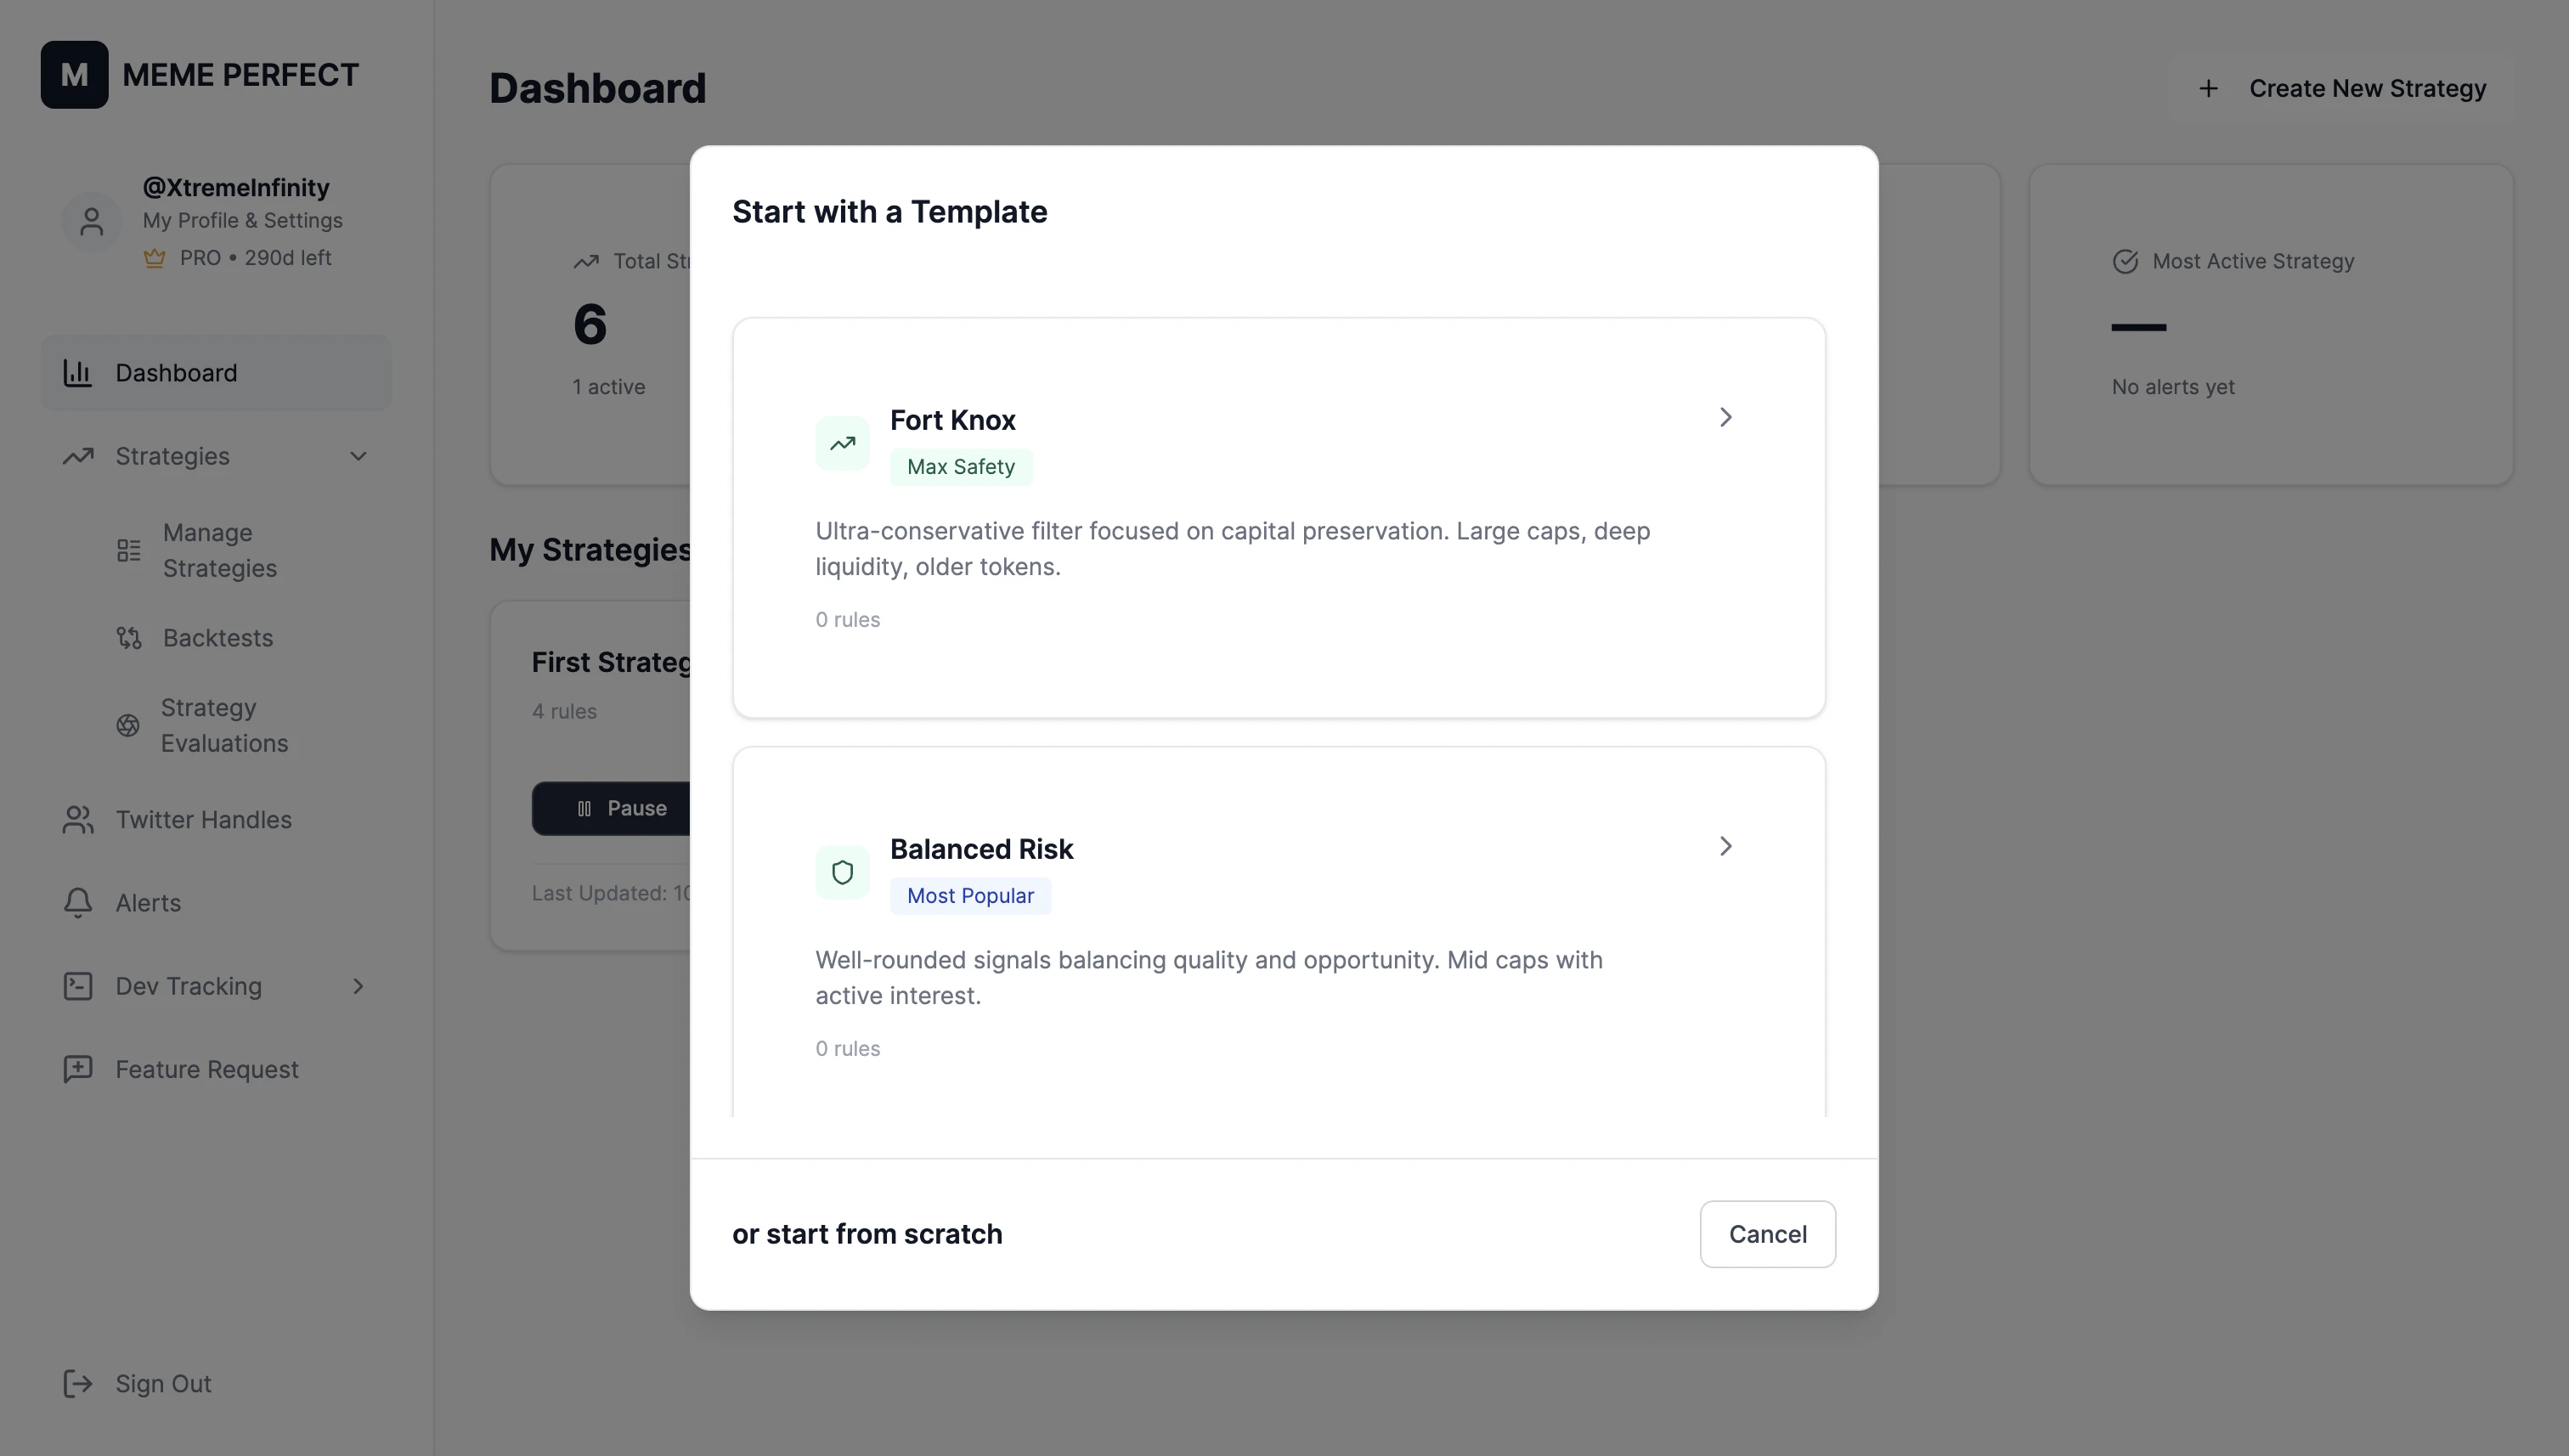The height and width of the screenshot is (1456, 2569).
Task: Expand the Dev Tracking chevron
Action: click(358, 986)
